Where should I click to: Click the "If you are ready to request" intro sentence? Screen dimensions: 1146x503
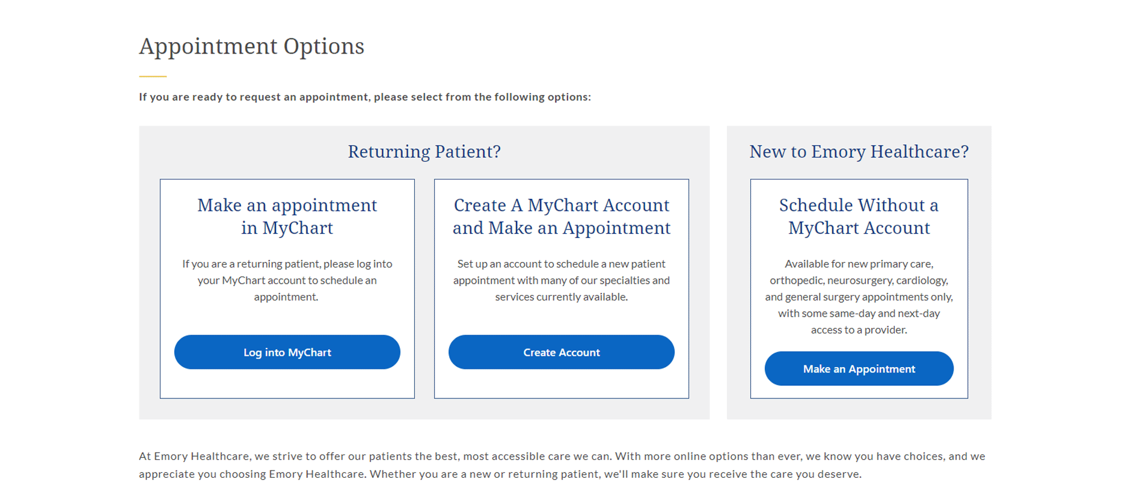pos(364,97)
